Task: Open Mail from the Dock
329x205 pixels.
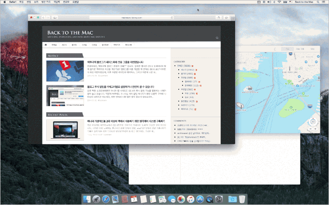Action: point(115,199)
